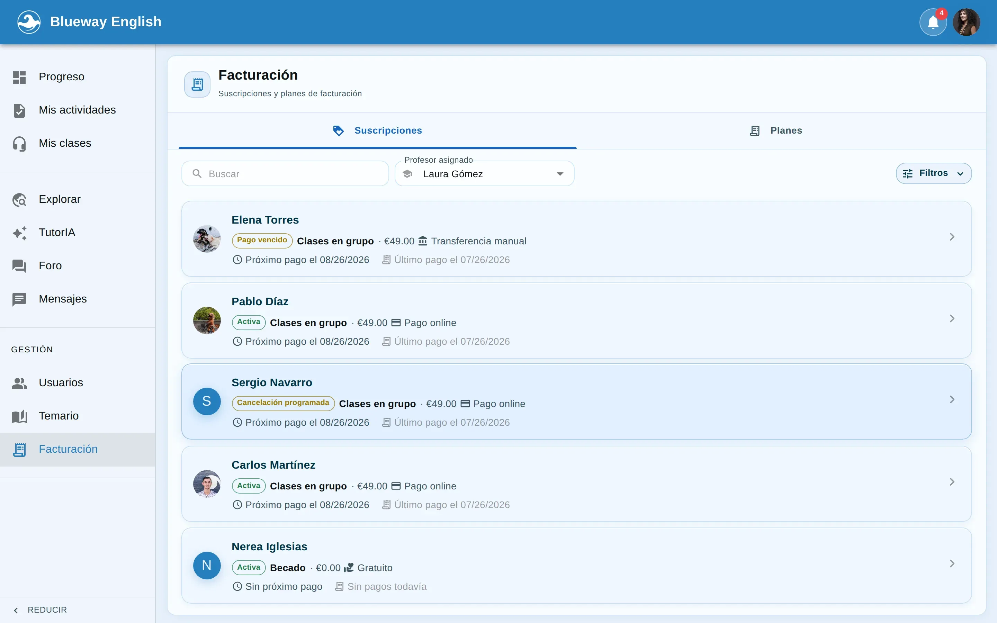Click the Pablo Díaz name link
The height and width of the screenshot is (623, 997).
point(260,301)
